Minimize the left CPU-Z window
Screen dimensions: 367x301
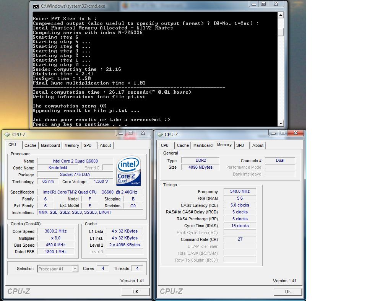point(121,133)
